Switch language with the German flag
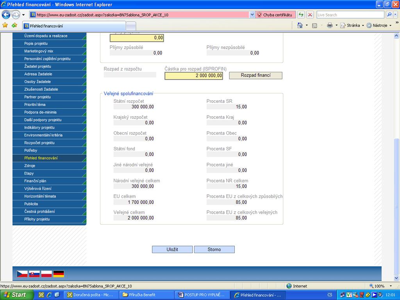Image resolution: width=400 pixels, height=300 pixels. click(x=59, y=274)
